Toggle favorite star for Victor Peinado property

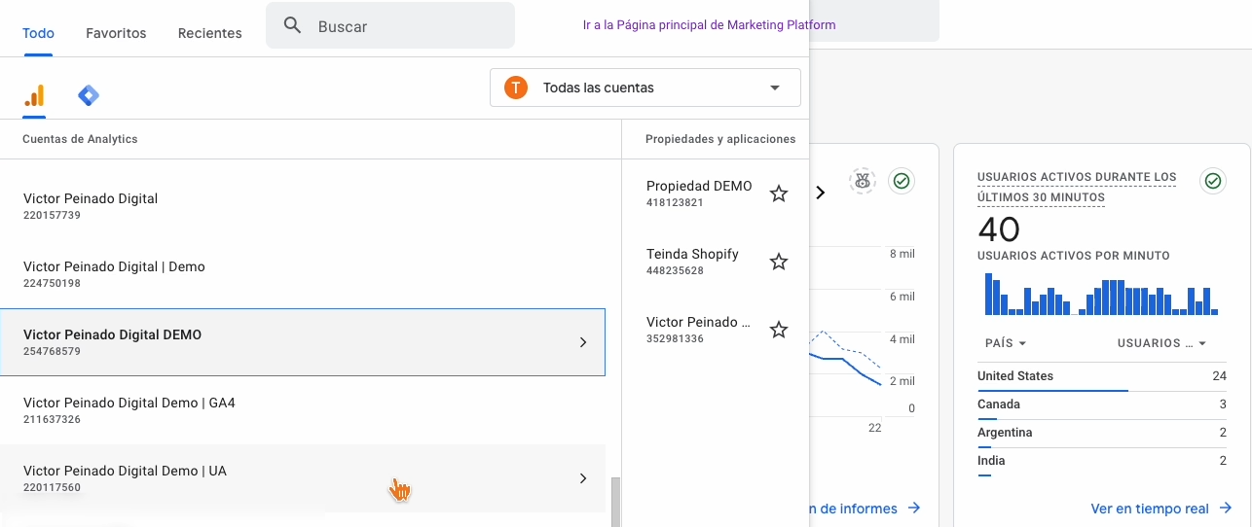779,330
